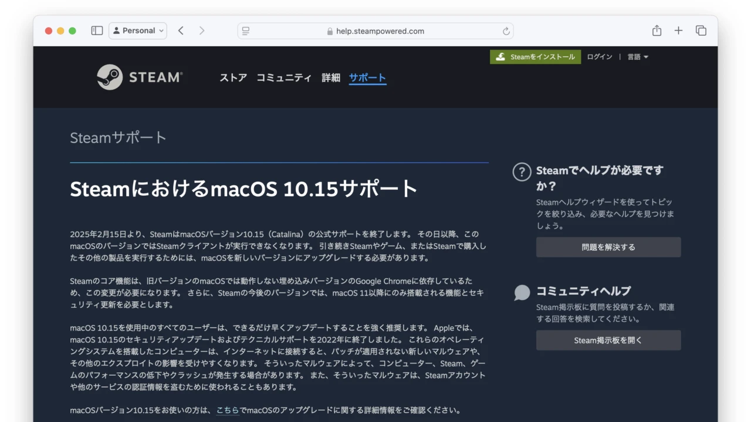The image size is (751, 422).
Task: Open the 詳細 menu item
Action: point(331,77)
